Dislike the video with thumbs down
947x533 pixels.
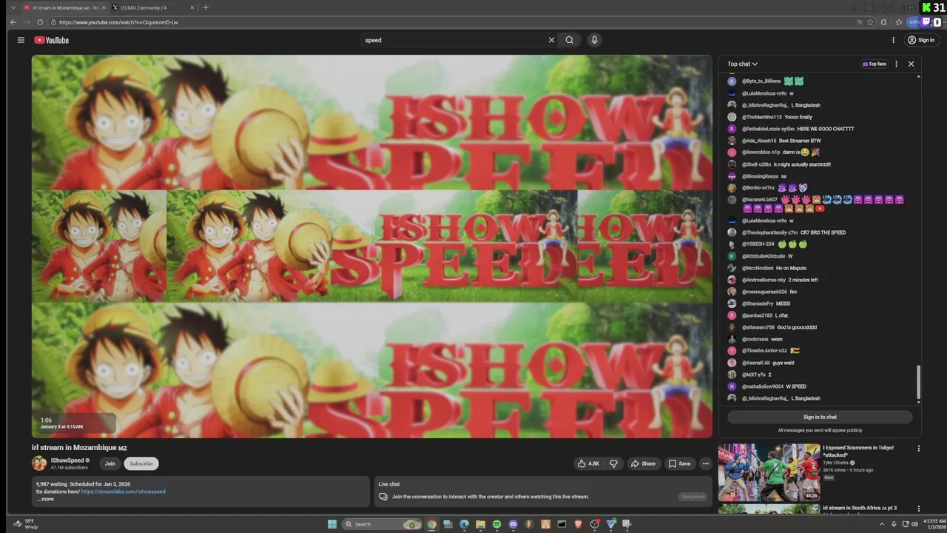pos(613,463)
